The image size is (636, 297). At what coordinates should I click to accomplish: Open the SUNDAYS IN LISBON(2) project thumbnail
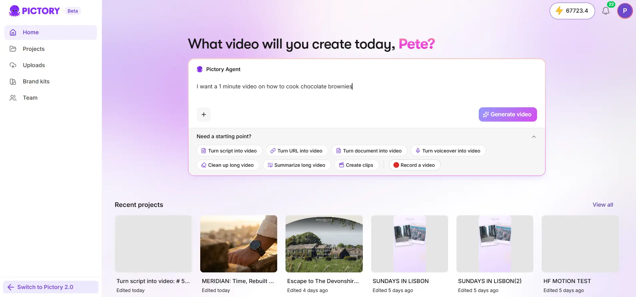pyautogui.click(x=495, y=244)
